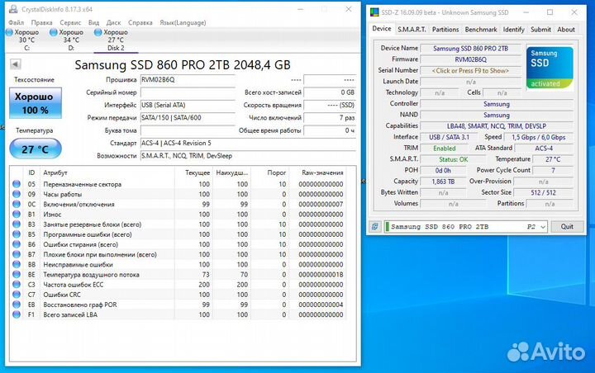
Task: Click the blue status icon for Ошибки CRC
Action: (x=17, y=295)
